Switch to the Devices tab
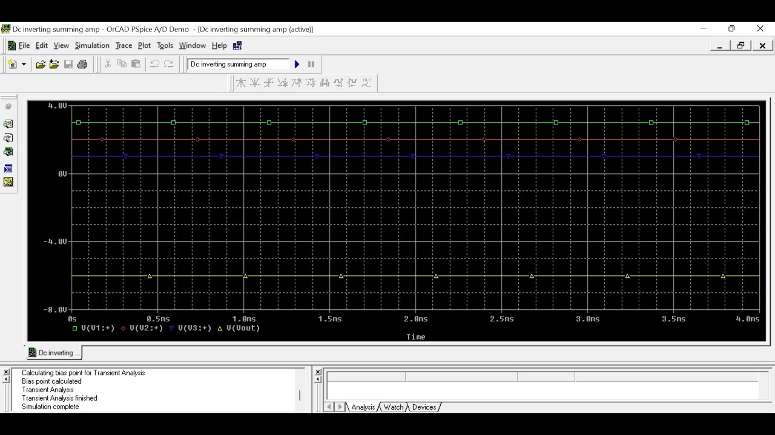 pos(424,407)
